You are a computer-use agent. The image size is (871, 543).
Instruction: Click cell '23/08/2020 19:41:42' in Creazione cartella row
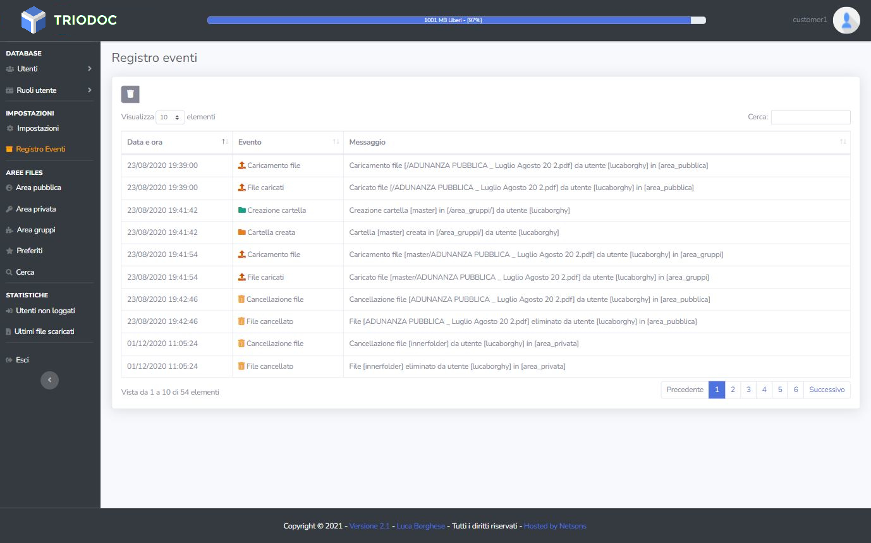click(162, 210)
